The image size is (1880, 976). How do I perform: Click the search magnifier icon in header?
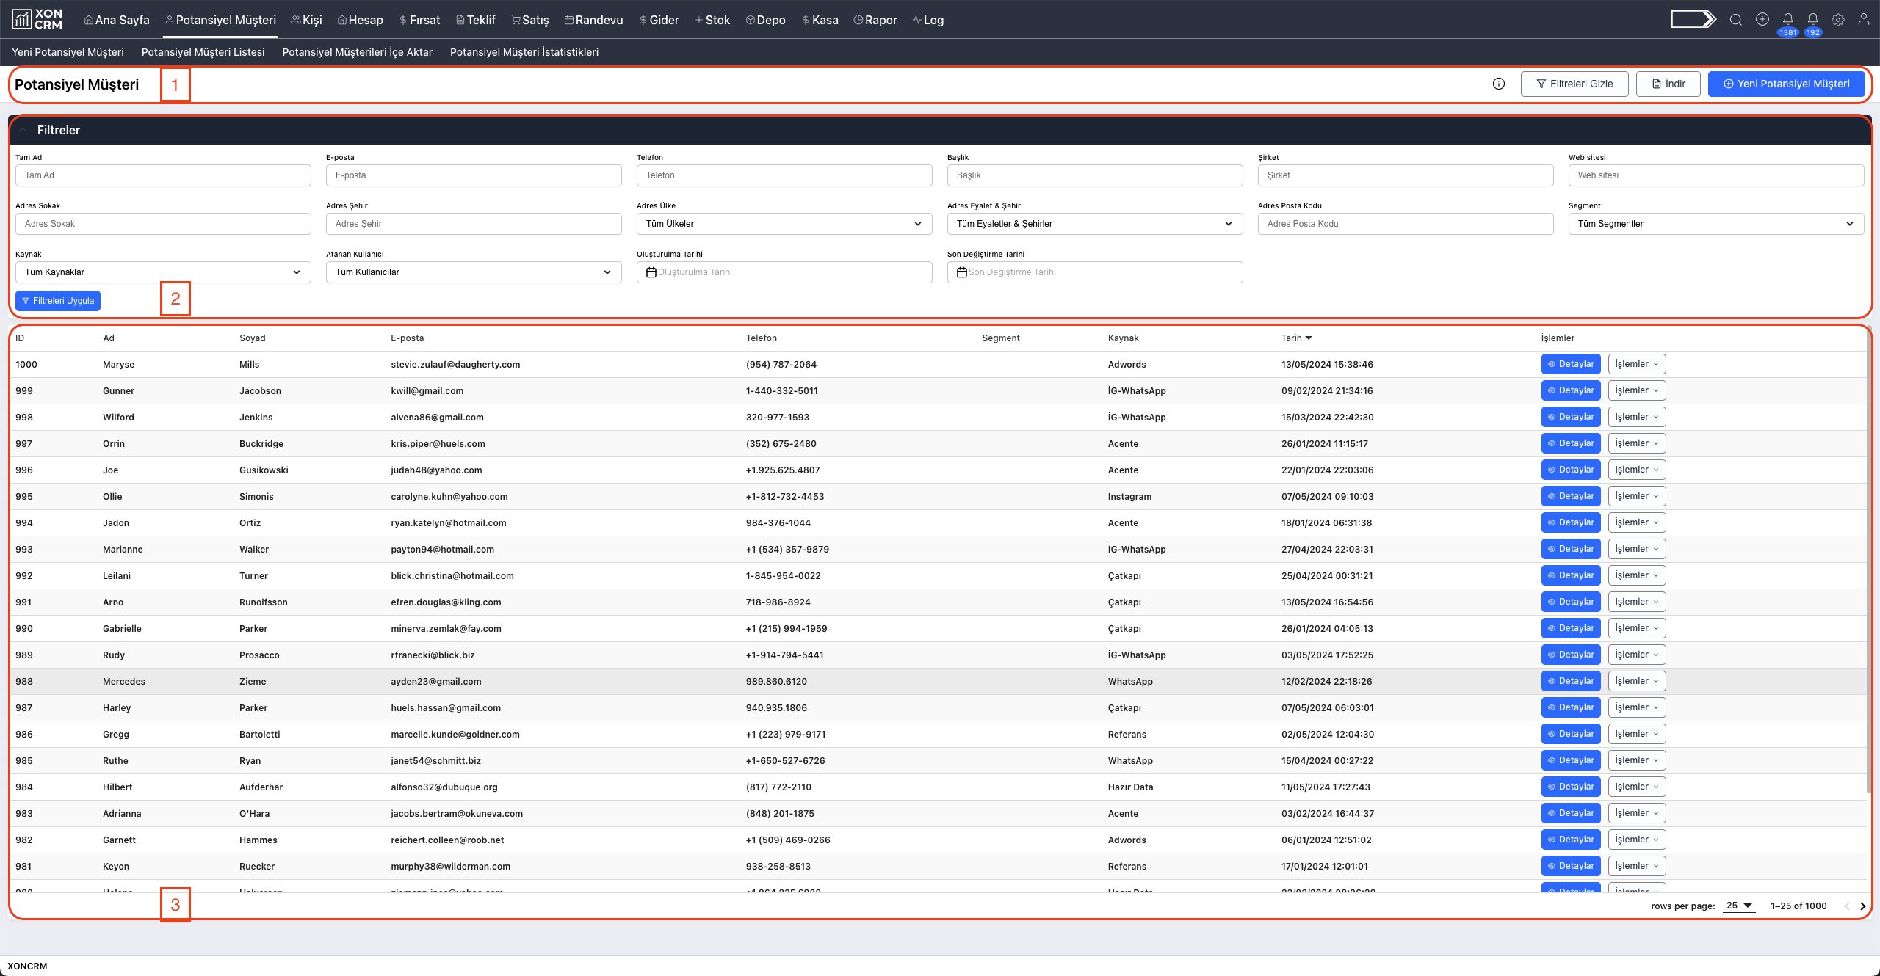tap(1735, 20)
